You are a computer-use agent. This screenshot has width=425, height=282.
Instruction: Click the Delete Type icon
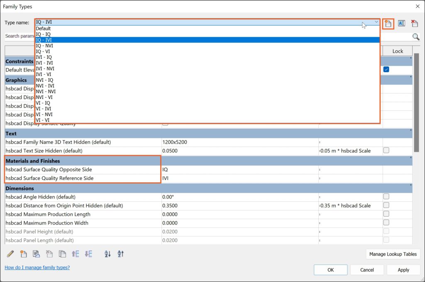pyautogui.click(x=415, y=23)
